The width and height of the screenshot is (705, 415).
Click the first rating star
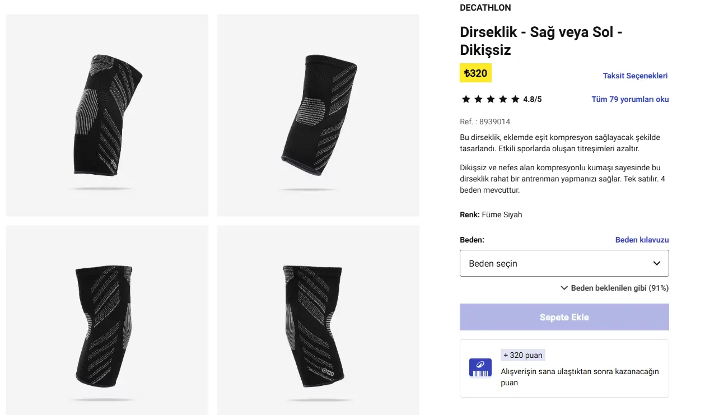point(466,99)
